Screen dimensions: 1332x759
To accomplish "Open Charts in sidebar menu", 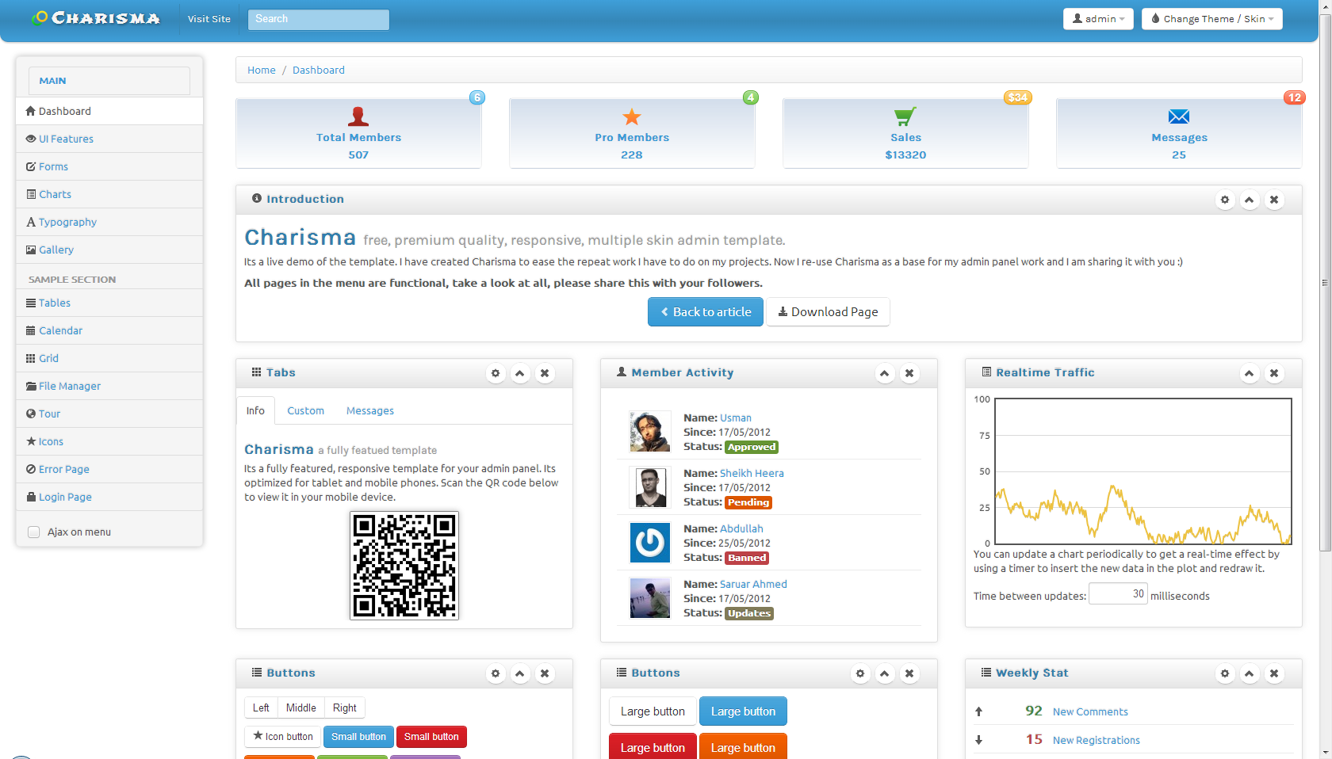I will tap(109, 194).
